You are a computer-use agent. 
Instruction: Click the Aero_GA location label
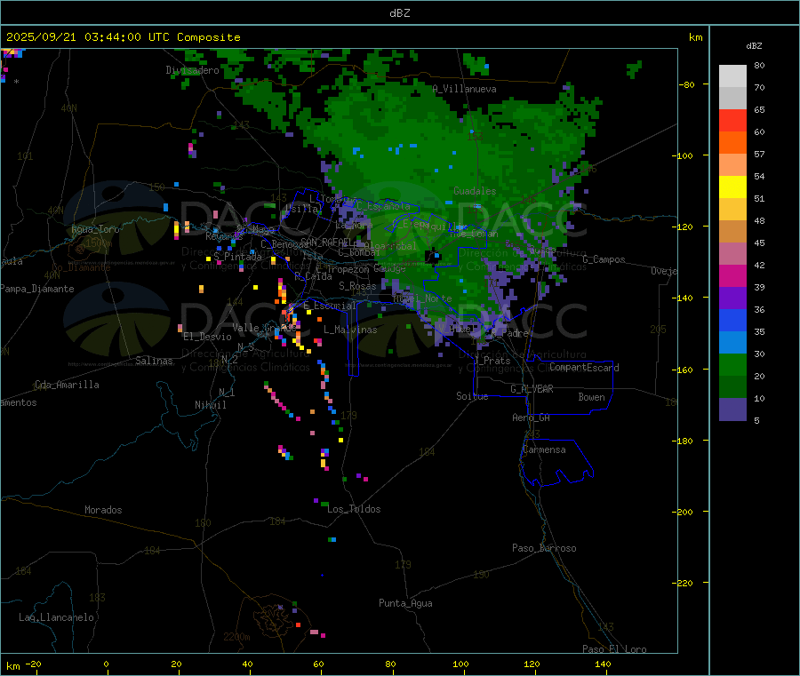(531, 418)
